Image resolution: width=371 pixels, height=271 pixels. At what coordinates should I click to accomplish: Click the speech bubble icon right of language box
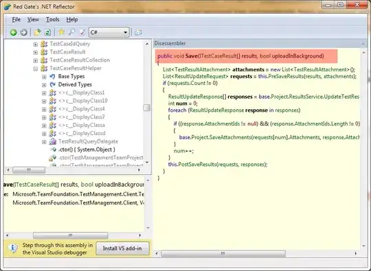138,33
